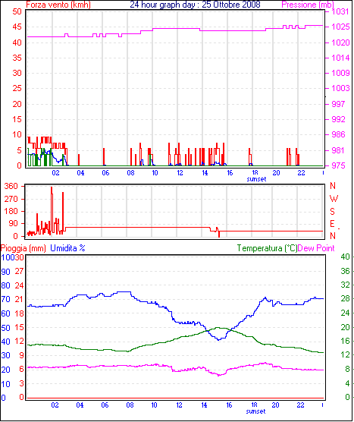Click the Temperatura (°C) legend label

pyautogui.click(x=267, y=248)
